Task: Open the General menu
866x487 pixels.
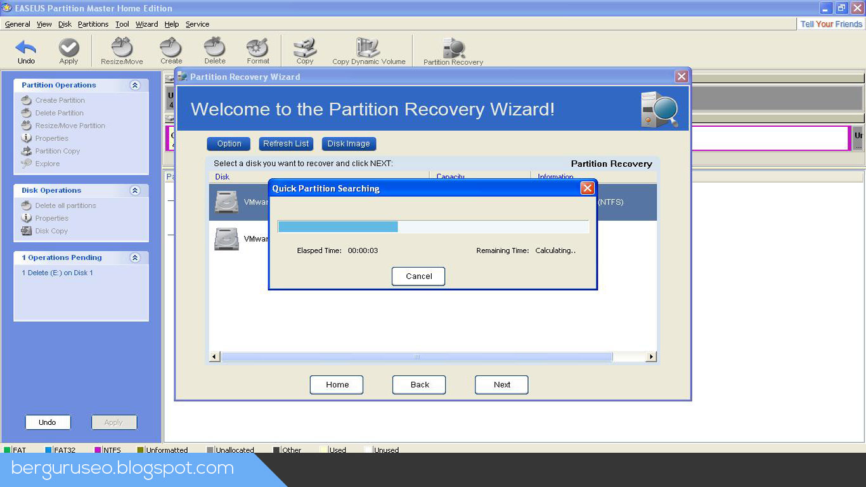Action: (17, 24)
